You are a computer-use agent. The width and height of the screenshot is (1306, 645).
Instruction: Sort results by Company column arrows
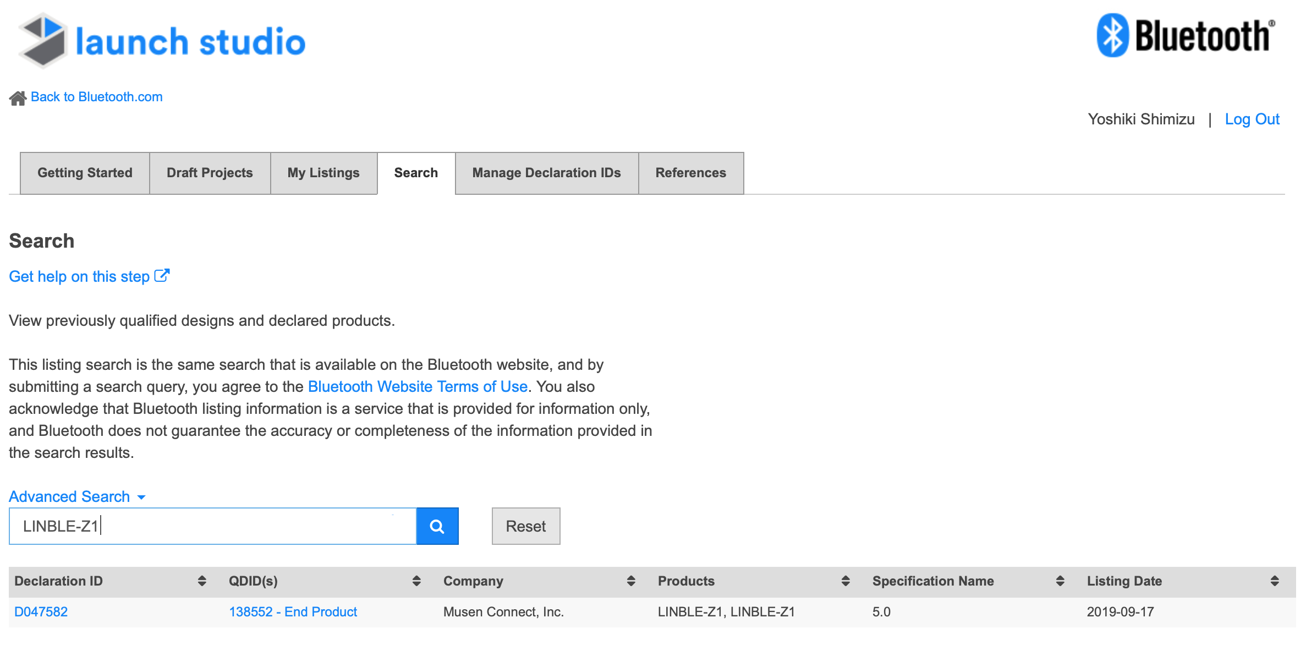click(631, 581)
